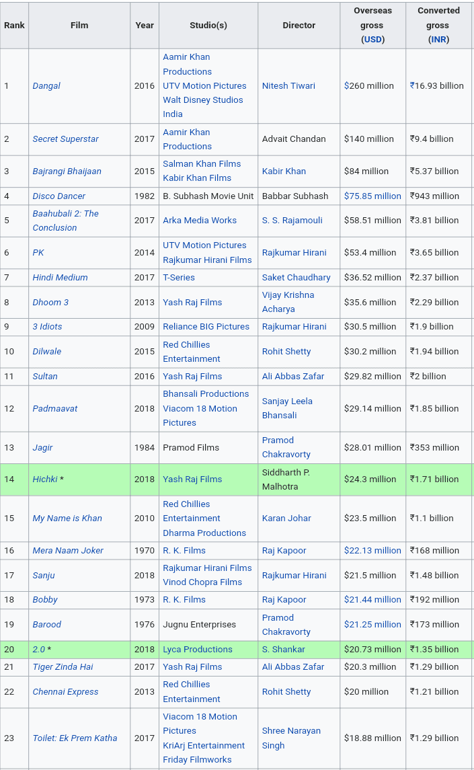Open Baahubali 2: The Conclusion link

[65, 221]
